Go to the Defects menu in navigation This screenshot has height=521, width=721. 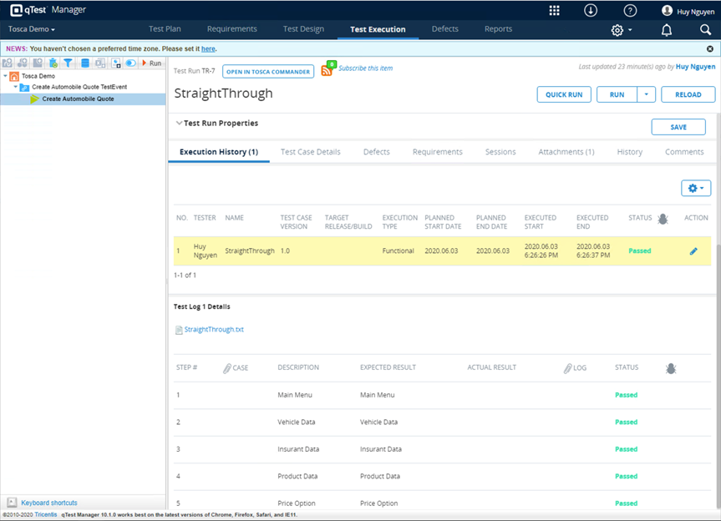point(444,29)
